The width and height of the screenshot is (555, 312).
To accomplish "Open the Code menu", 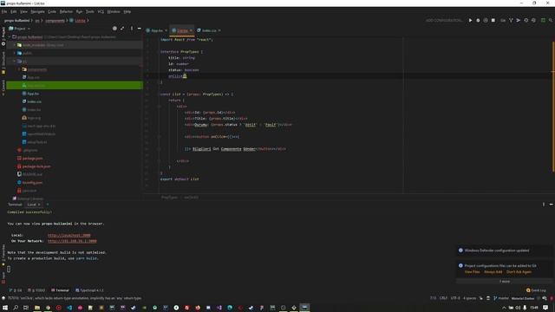I will tap(52, 11).
